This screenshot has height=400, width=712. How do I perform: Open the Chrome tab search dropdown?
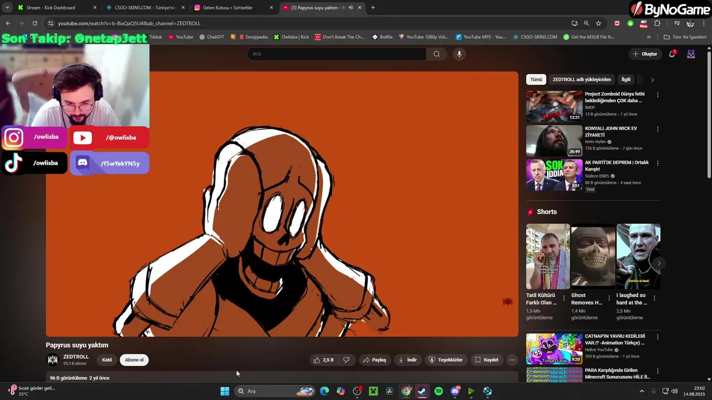pyautogui.click(x=7, y=8)
